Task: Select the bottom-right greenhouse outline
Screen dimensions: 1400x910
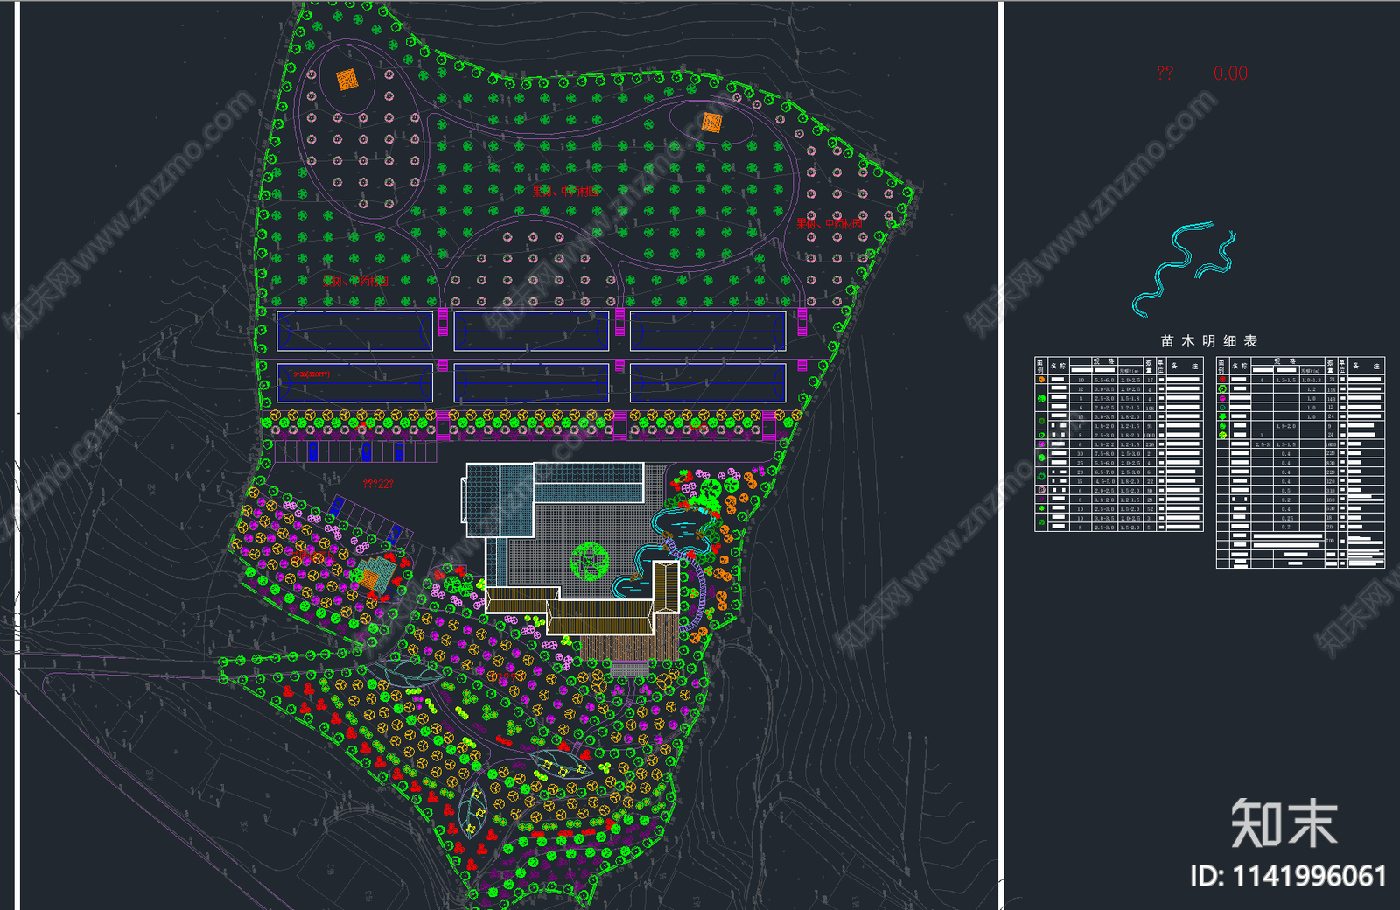Action: pos(708,382)
